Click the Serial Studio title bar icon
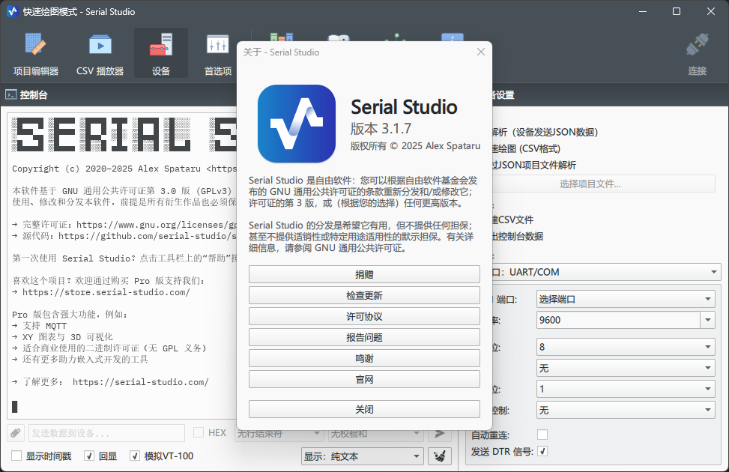The image size is (729, 472). (13, 12)
